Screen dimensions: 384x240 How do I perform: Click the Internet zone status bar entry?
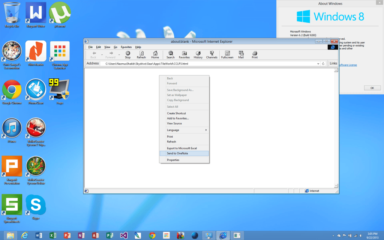(312, 191)
